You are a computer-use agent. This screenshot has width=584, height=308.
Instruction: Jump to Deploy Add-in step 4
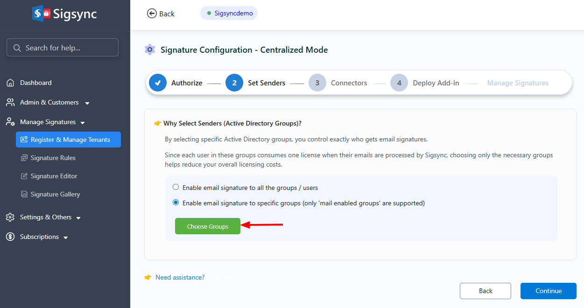399,83
